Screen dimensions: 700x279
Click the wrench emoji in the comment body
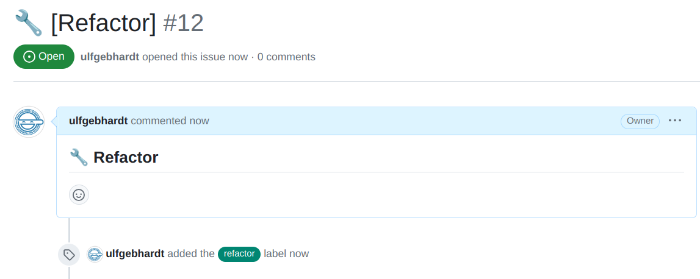[x=79, y=158]
